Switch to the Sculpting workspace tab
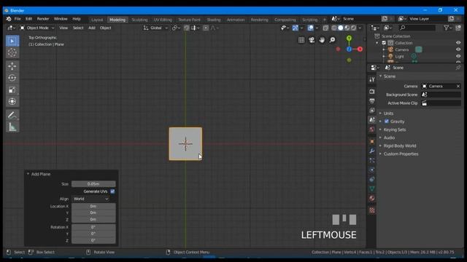Image resolution: width=467 pixels, height=262 pixels. click(x=139, y=20)
